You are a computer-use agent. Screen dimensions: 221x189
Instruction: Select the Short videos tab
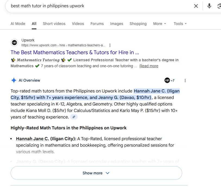pyautogui.click(x=54, y=24)
